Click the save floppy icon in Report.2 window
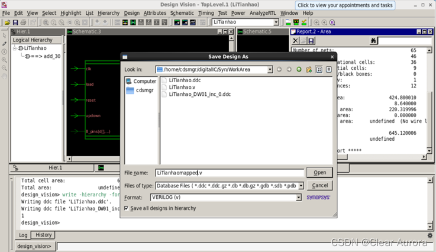This screenshot has width=436, height=252. (311, 41)
